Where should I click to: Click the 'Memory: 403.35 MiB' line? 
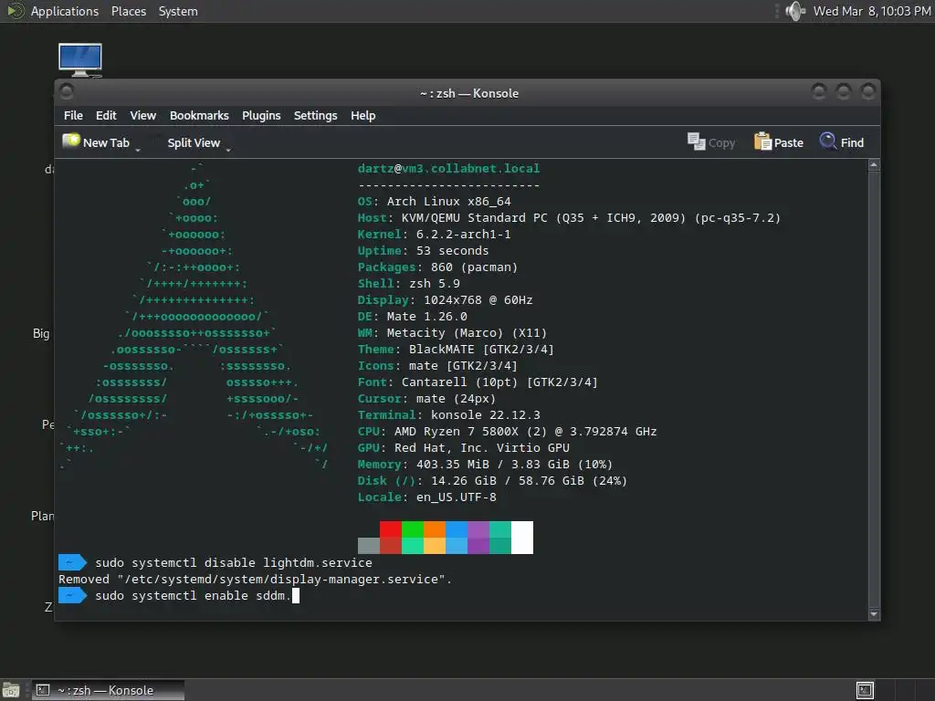pos(485,465)
